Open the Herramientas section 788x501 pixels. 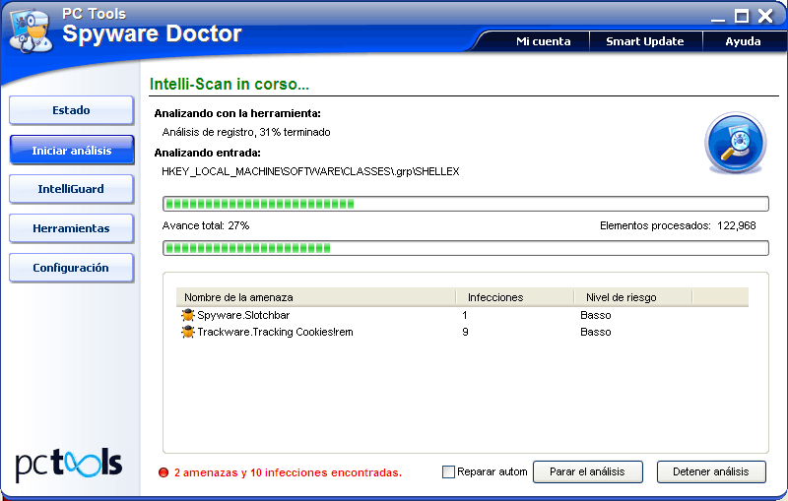coord(71,228)
